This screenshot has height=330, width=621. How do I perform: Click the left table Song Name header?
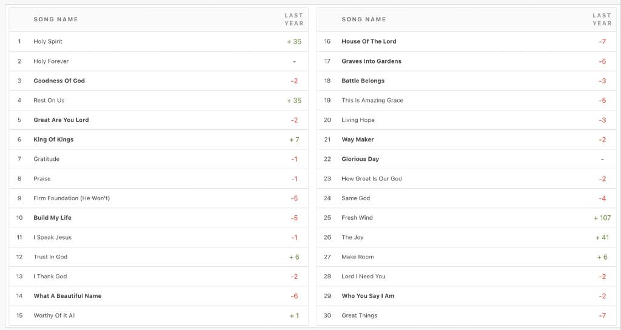click(x=56, y=19)
